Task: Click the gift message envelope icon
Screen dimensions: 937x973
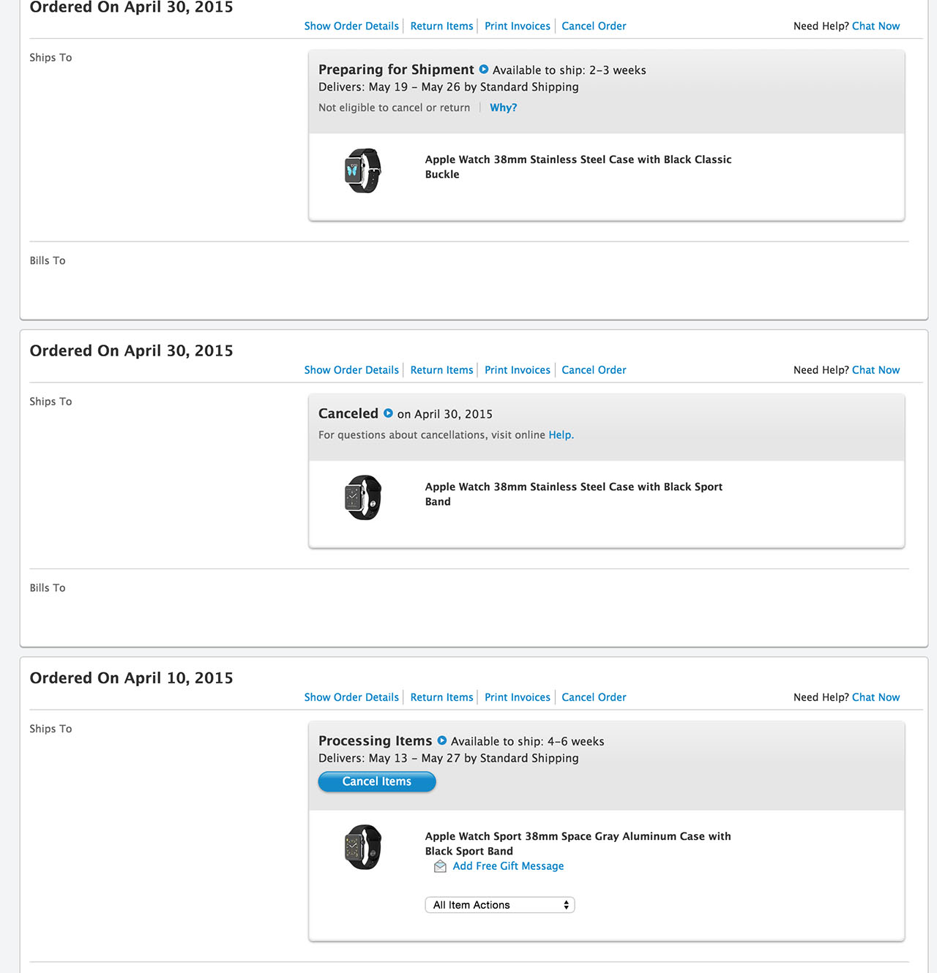Action: 440,866
